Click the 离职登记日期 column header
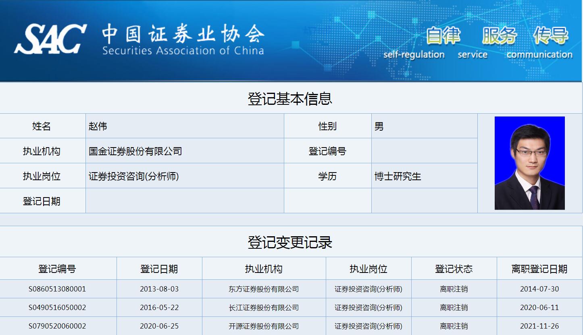The width and height of the screenshot is (583, 335). (x=539, y=268)
